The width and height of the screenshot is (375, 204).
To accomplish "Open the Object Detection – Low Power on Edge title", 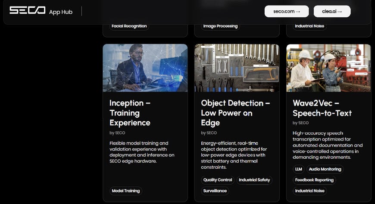I will pos(235,113).
